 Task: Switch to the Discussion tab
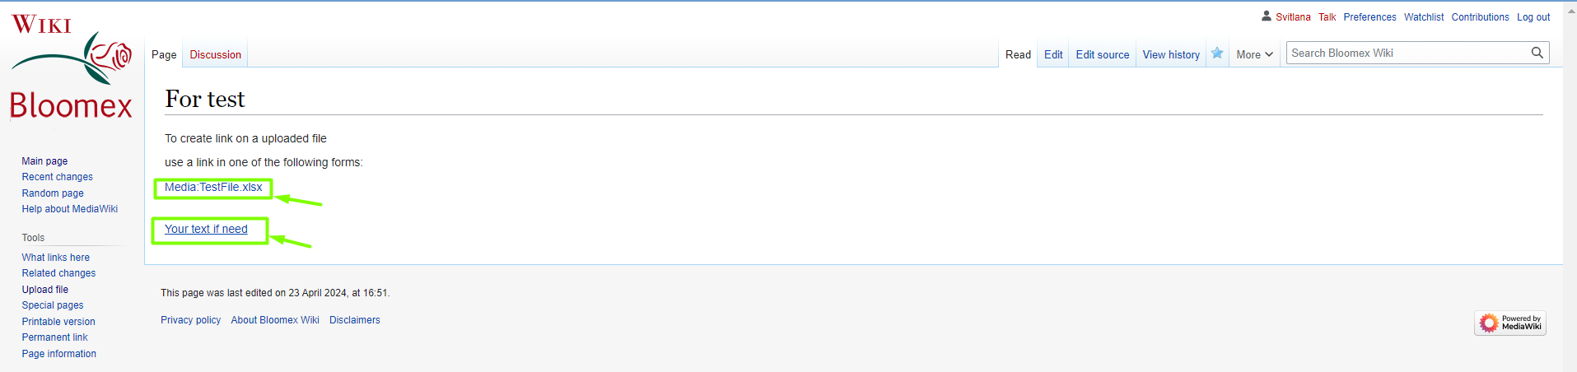216,54
